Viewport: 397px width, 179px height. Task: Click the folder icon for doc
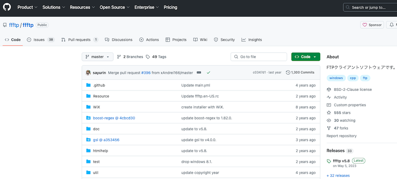[x=88, y=129]
